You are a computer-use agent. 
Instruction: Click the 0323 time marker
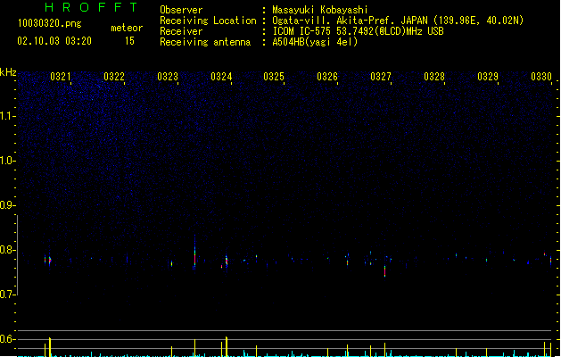pyautogui.click(x=168, y=77)
